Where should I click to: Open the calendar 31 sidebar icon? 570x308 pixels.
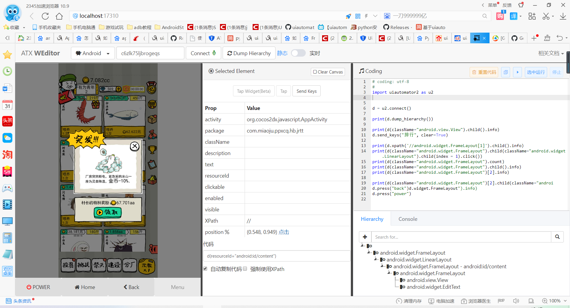pos(7,105)
